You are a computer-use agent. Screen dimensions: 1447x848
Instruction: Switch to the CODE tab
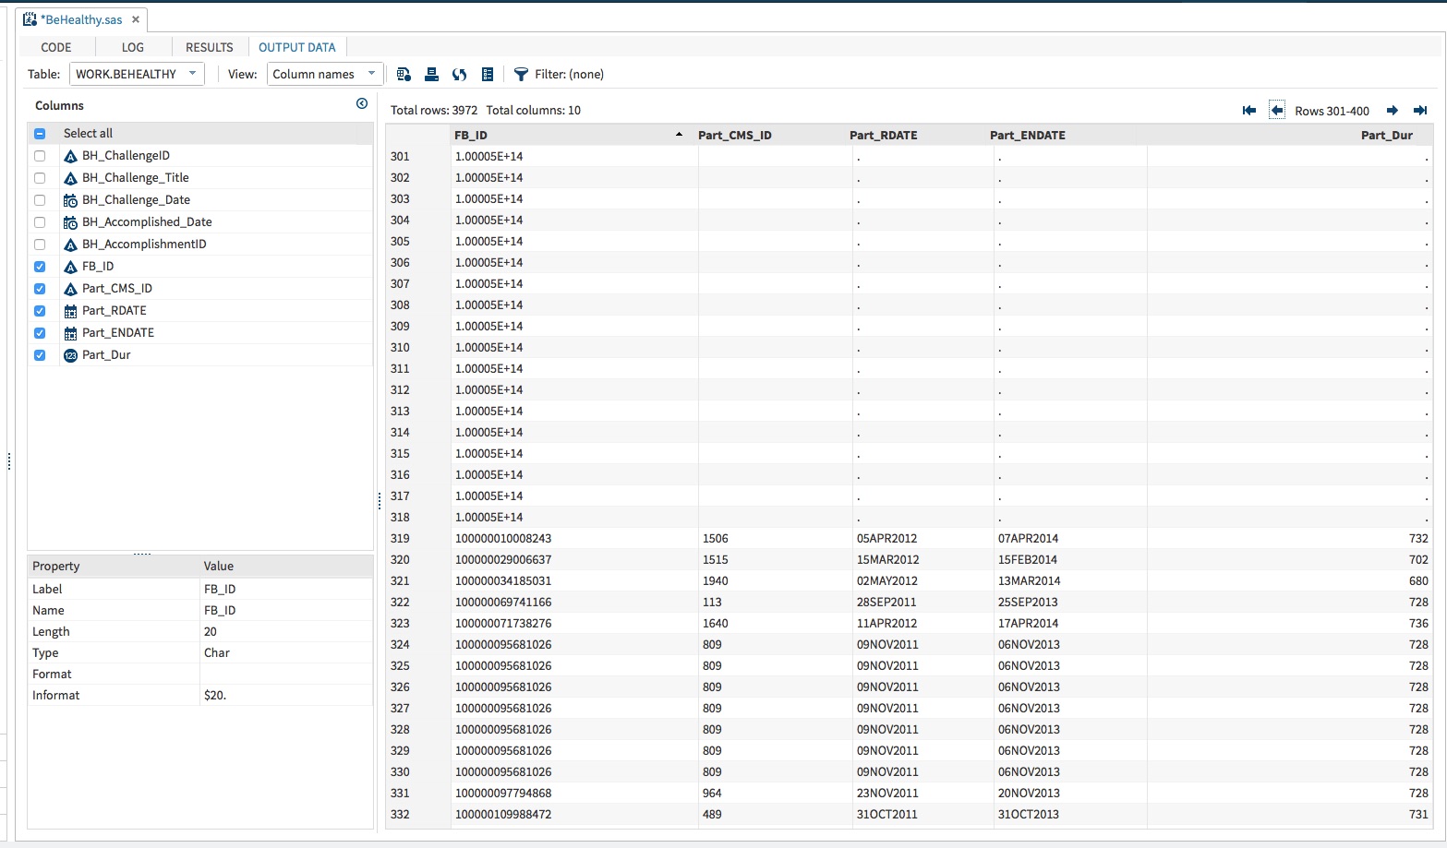coord(56,47)
